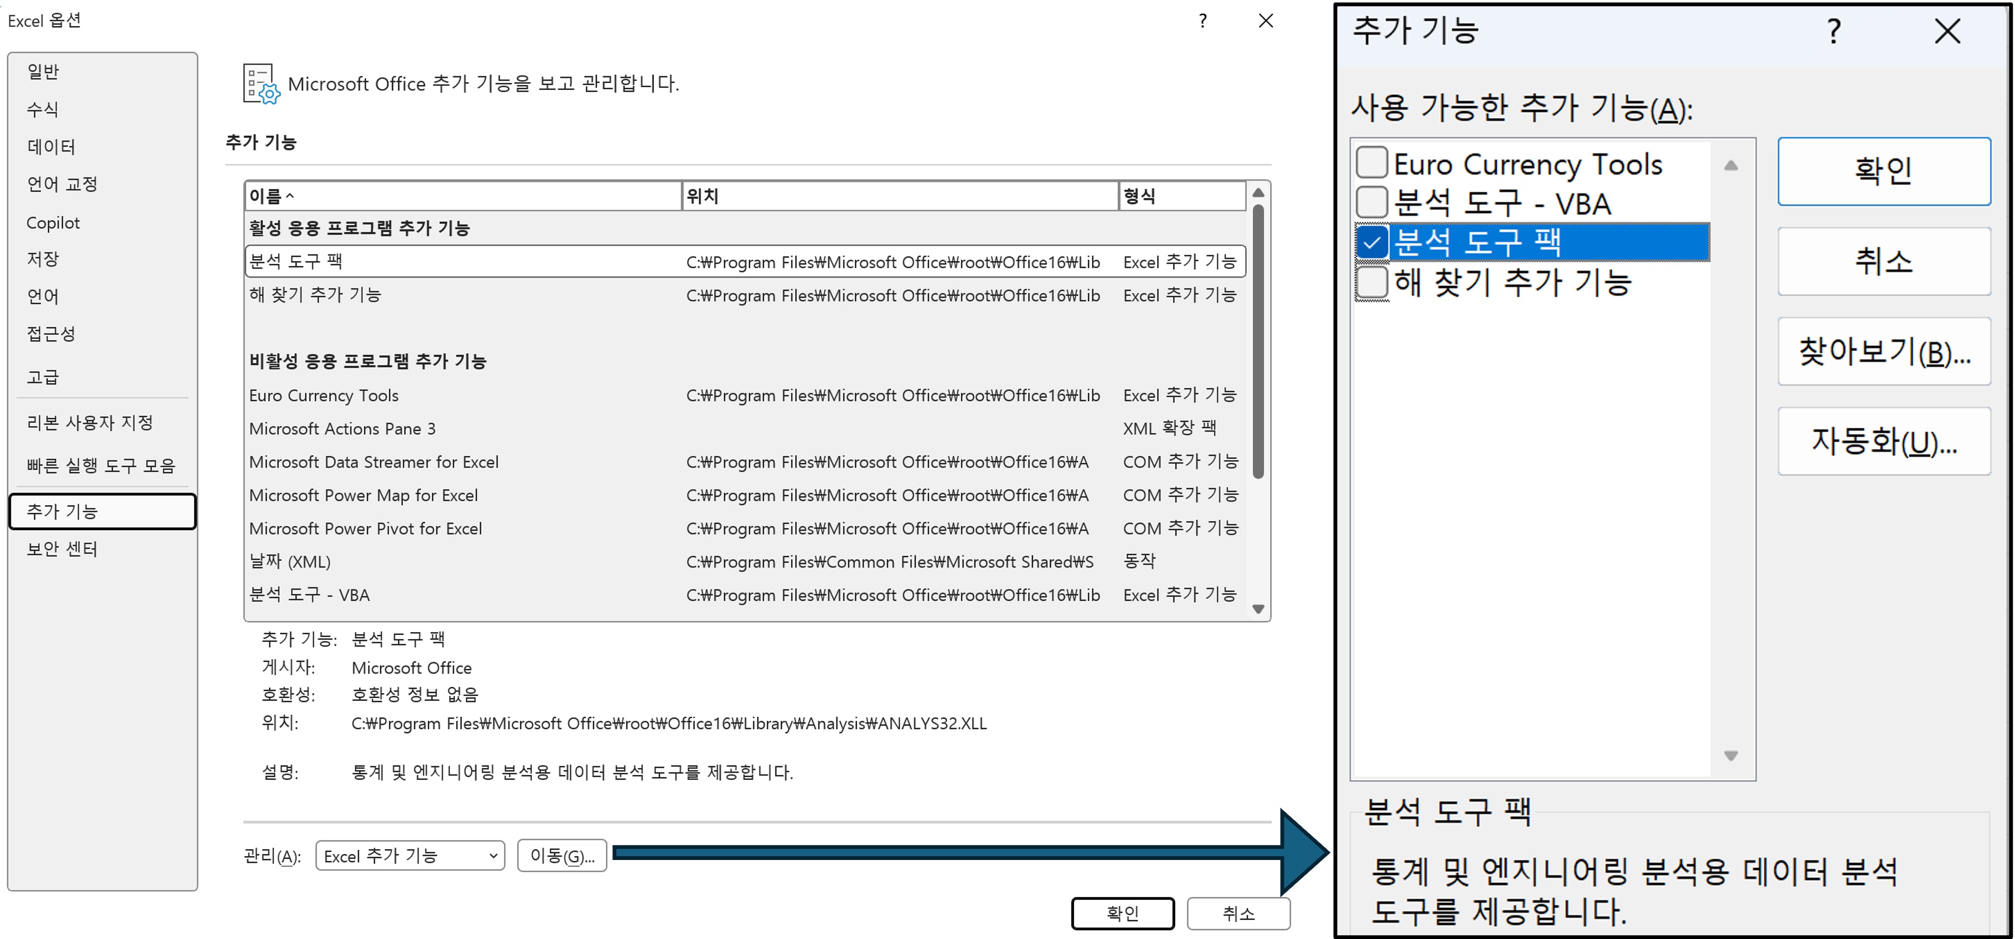Click the help question mark in 추가 기능 dialog
The image size is (2015, 939).
click(1834, 32)
